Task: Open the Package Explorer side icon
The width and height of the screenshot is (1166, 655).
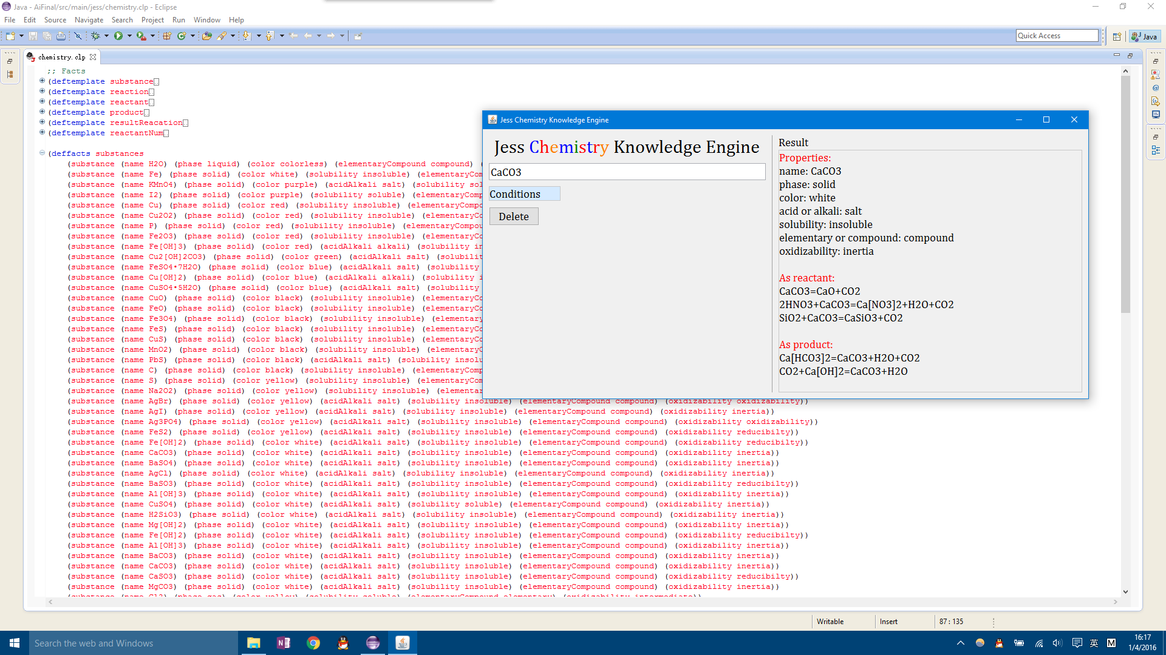Action: [x=10, y=75]
